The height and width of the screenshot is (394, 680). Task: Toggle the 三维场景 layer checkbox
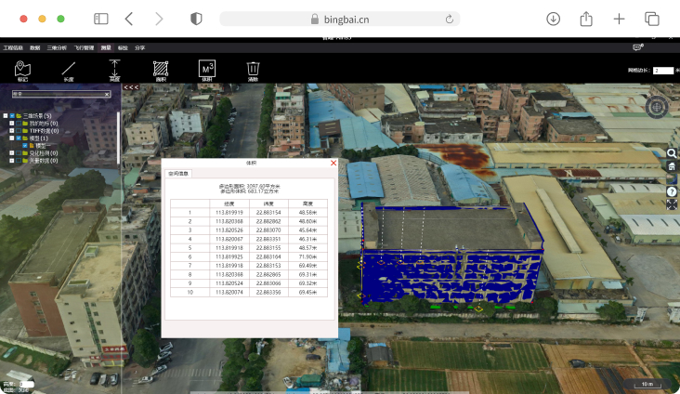click(12, 116)
